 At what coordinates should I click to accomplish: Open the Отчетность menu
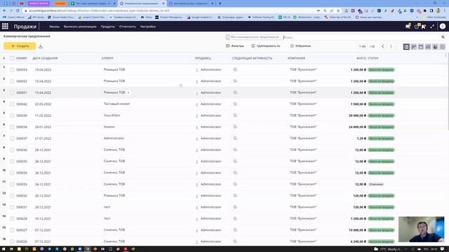pos(128,27)
